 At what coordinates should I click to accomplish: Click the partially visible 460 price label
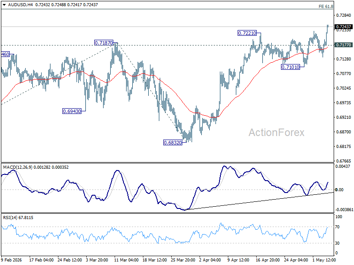[x=5, y=54]
